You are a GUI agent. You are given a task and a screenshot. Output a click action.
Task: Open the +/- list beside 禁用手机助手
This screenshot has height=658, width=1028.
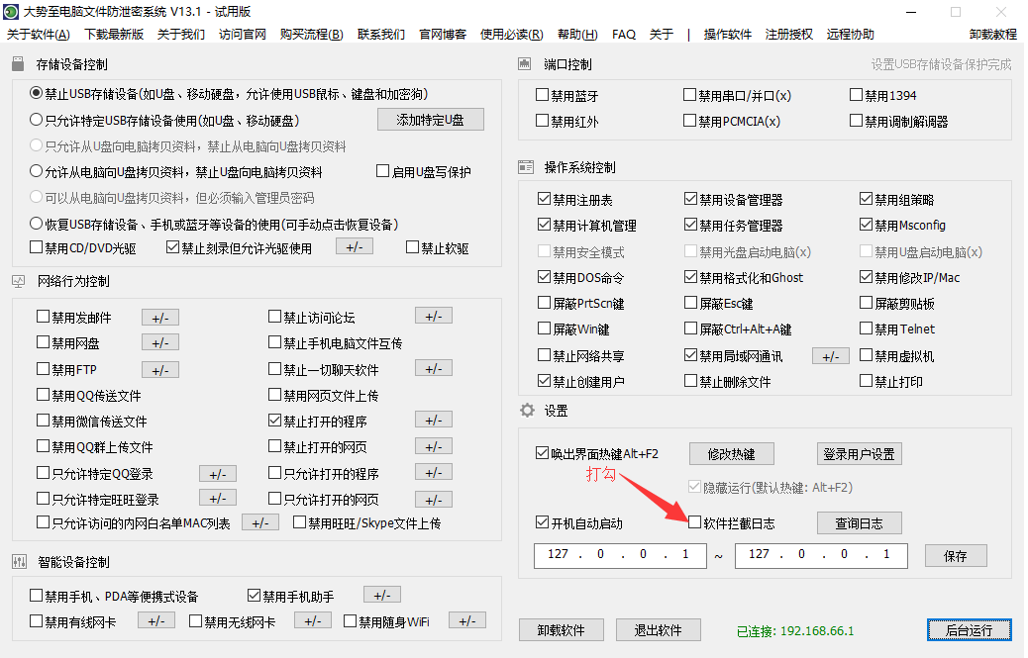point(381,595)
